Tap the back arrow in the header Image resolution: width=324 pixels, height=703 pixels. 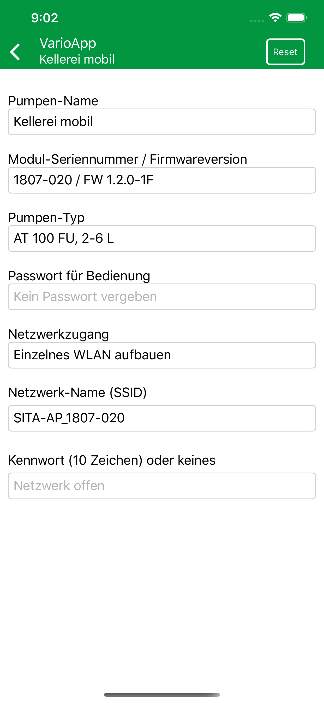click(15, 52)
